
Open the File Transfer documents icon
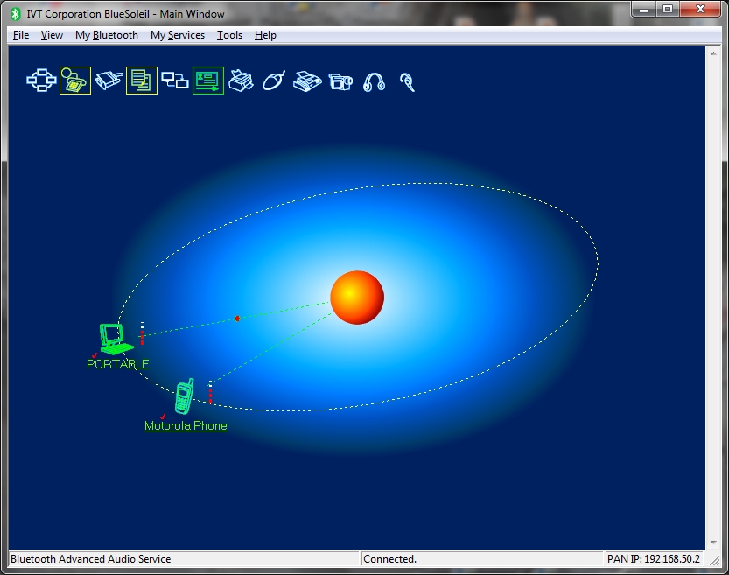coord(142,81)
